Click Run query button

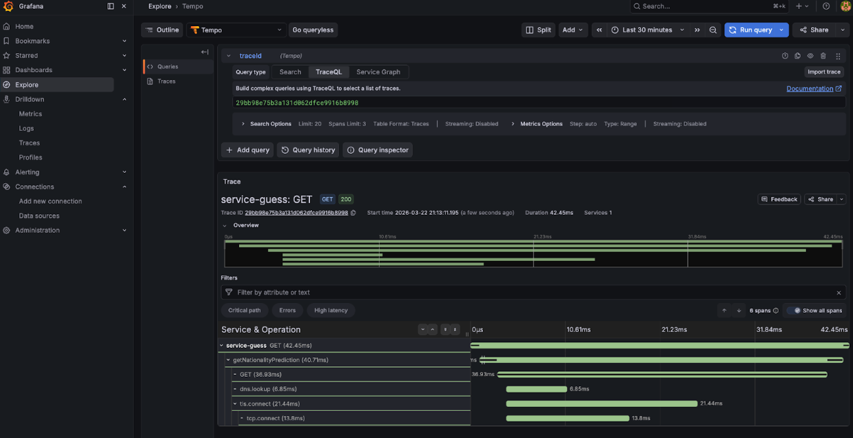coord(750,30)
